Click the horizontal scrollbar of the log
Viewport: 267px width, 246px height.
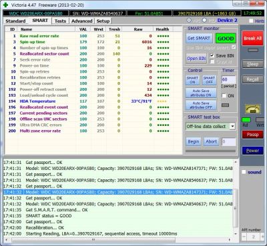tap(93, 240)
